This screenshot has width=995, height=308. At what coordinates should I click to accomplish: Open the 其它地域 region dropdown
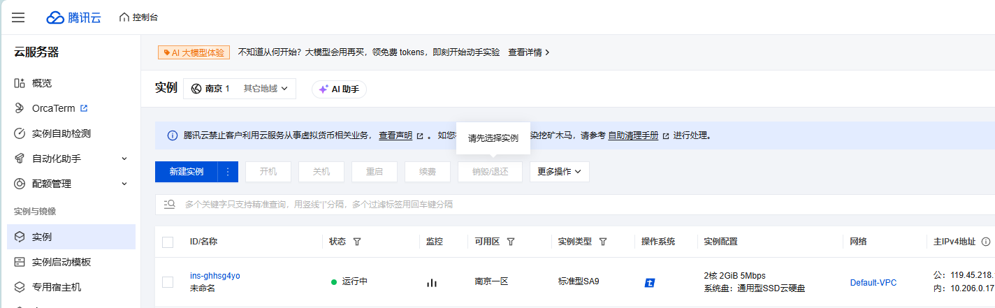click(266, 89)
